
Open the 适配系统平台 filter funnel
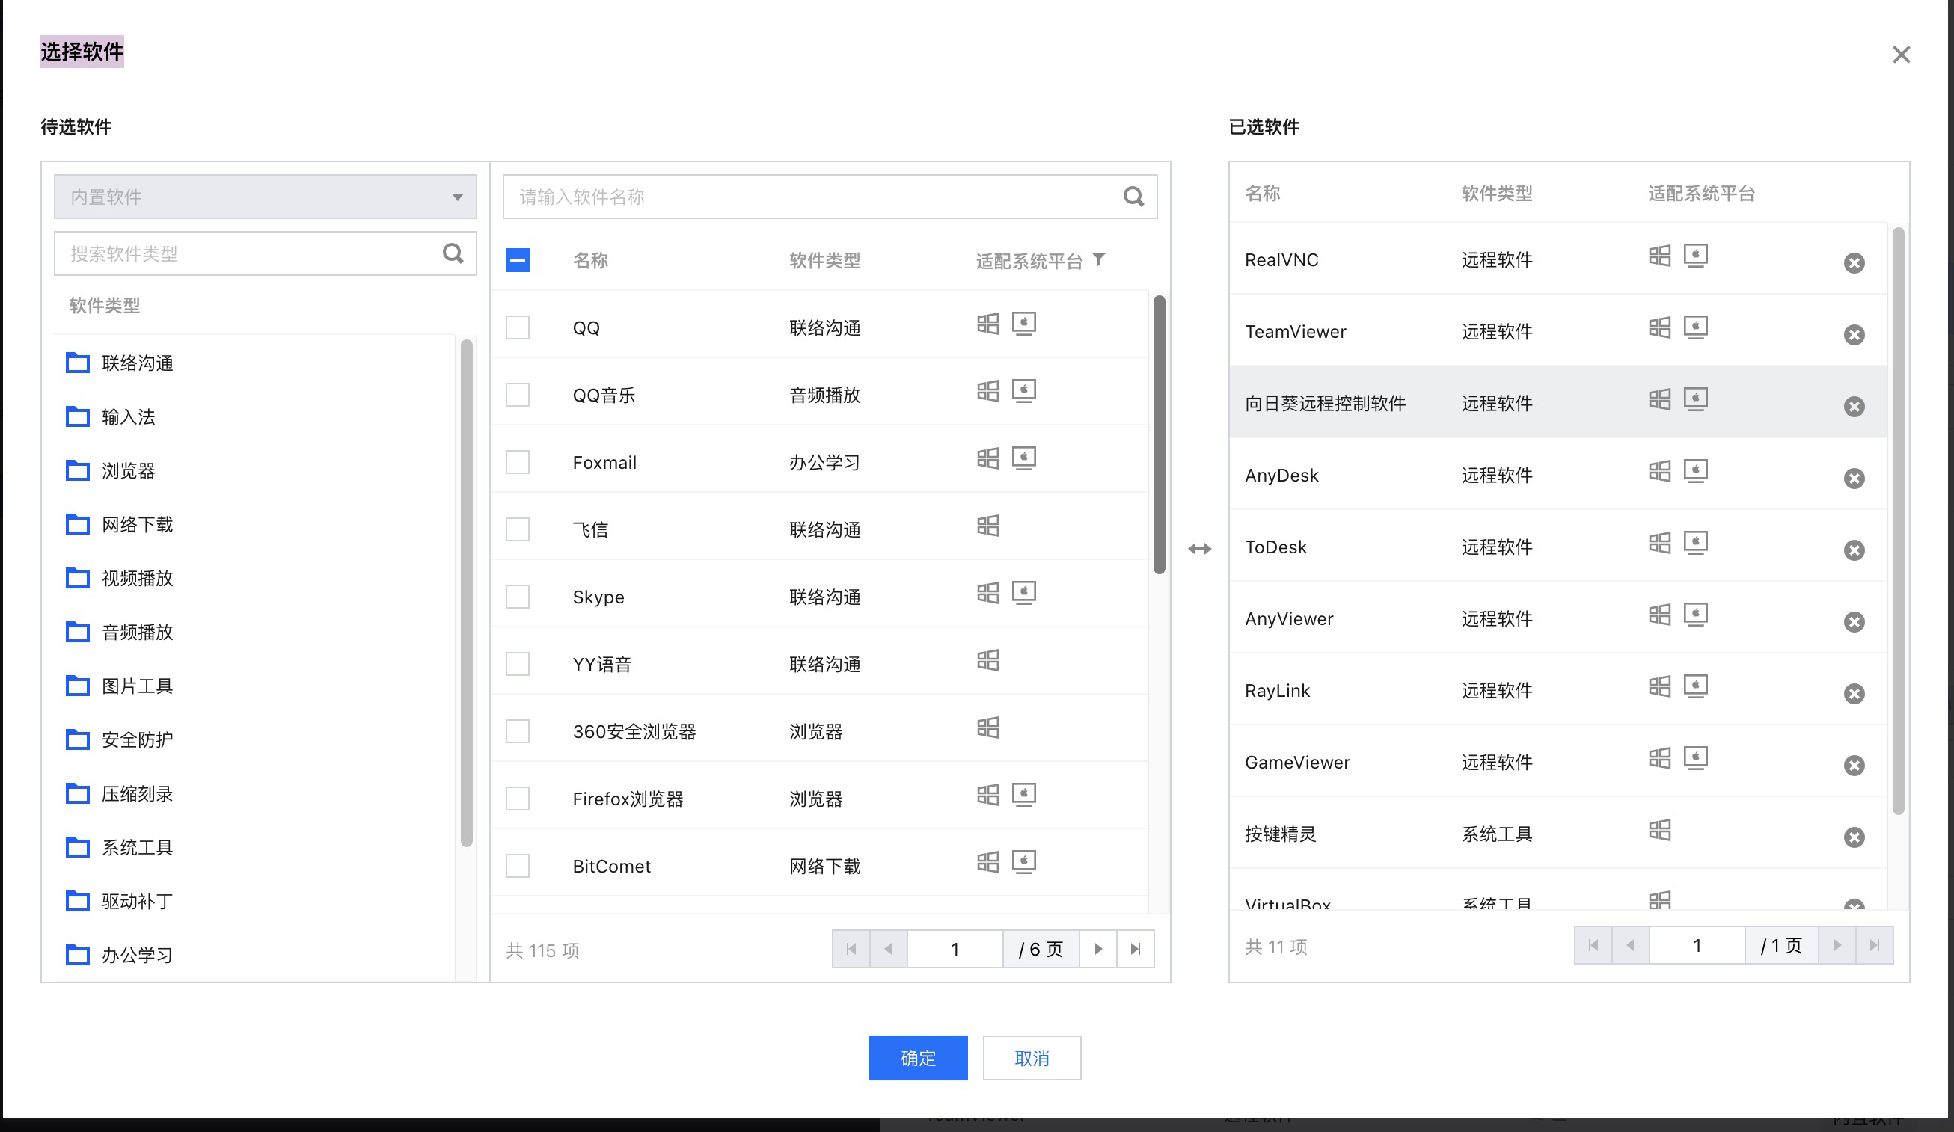(x=1099, y=259)
